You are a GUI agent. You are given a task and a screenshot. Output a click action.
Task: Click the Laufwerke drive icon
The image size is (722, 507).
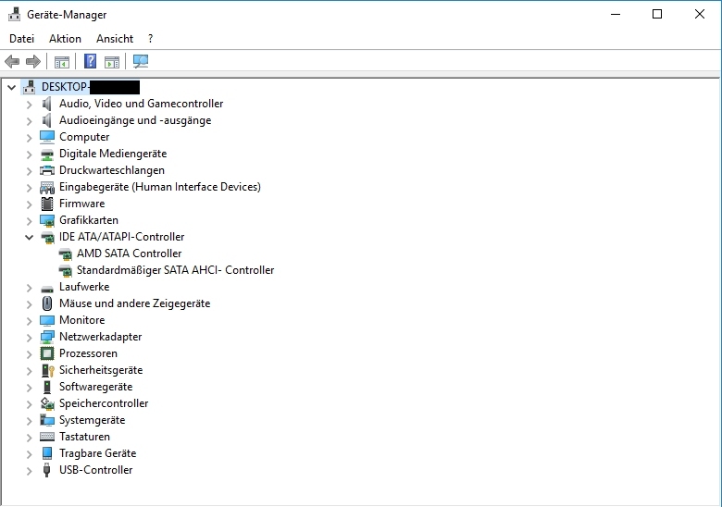click(x=47, y=288)
